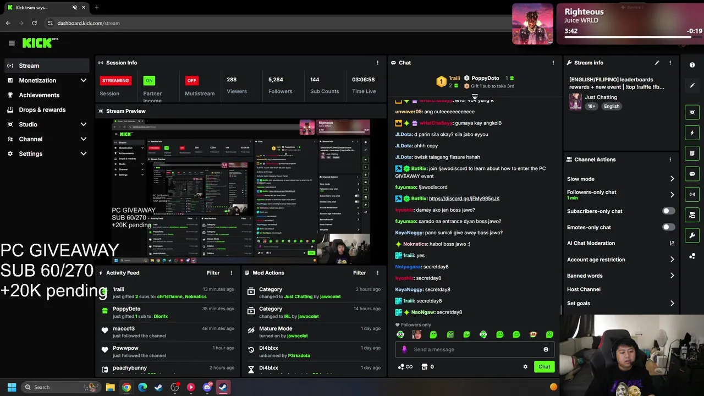
Task: Open File Explorer from the taskbar
Action: pos(110,387)
